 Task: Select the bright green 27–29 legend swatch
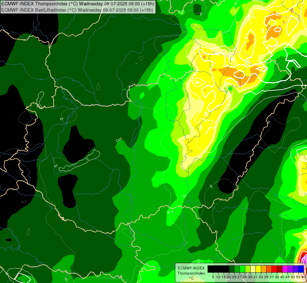click(x=242, y=269)
